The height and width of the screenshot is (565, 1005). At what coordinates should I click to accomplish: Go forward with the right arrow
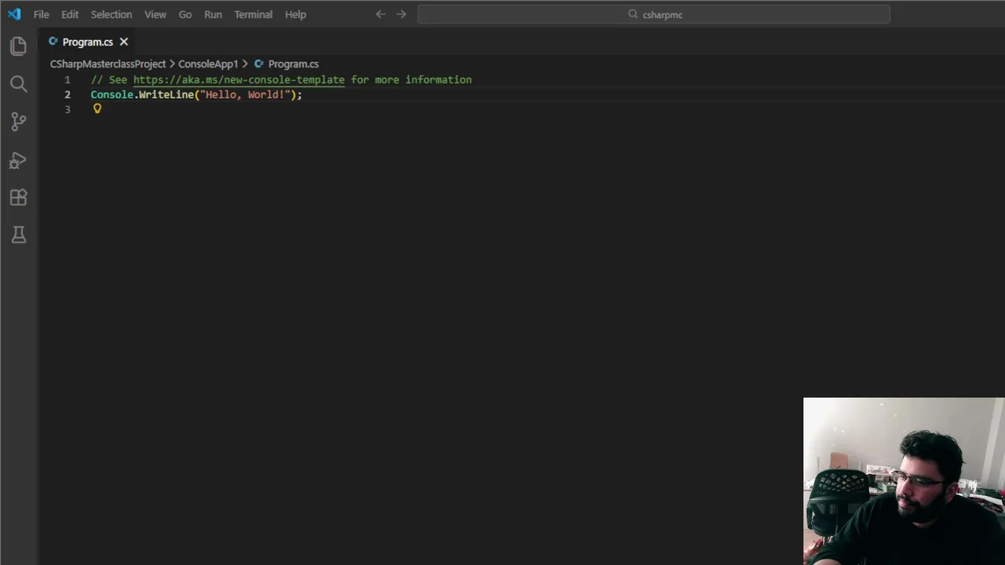pos(401,14)
